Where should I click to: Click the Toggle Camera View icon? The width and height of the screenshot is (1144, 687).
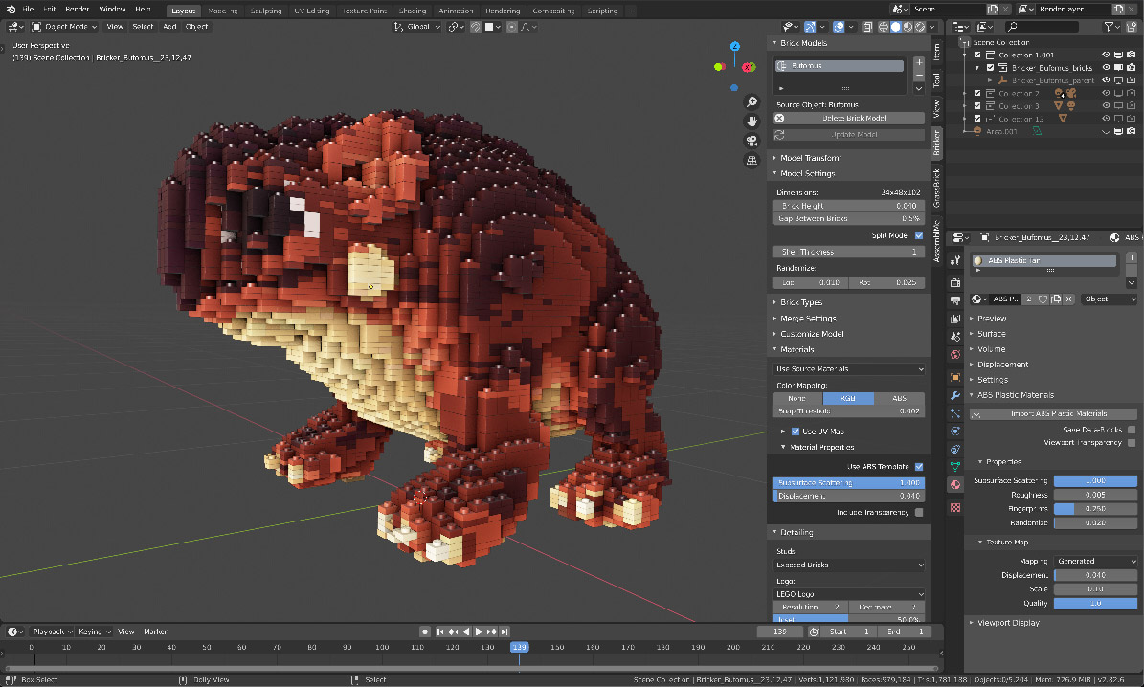click(751, 141)
